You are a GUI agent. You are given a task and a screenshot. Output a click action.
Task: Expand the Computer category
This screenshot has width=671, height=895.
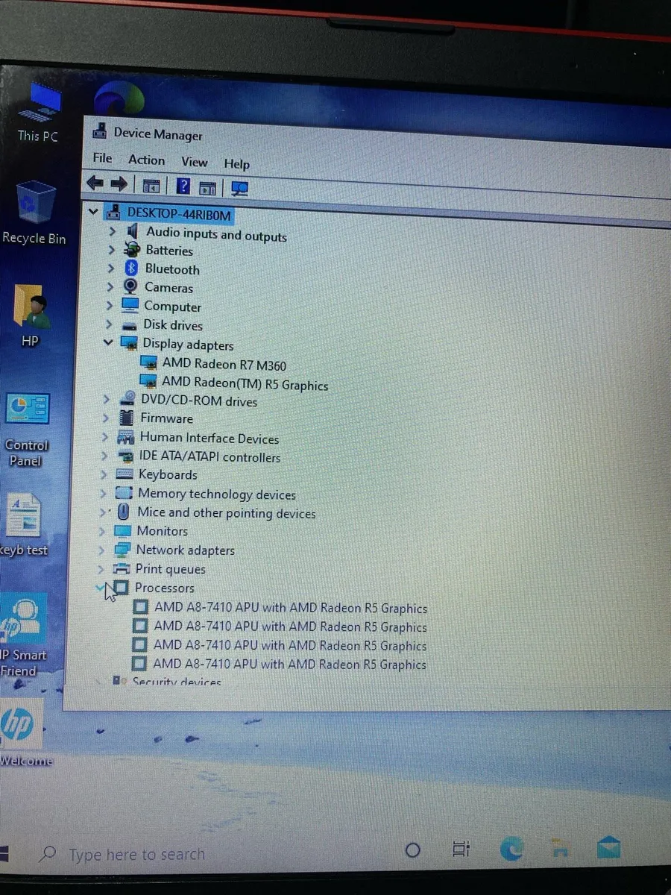110,305
